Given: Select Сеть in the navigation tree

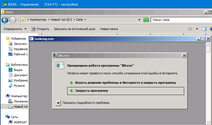Looking at the screenshot, I should point(14,117).
